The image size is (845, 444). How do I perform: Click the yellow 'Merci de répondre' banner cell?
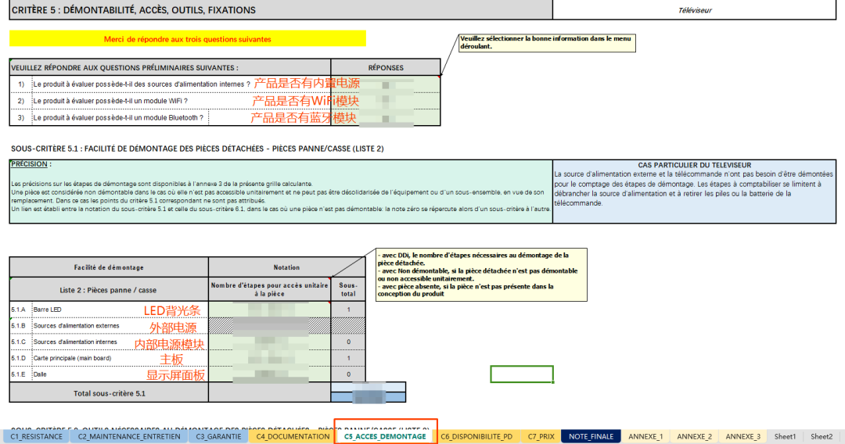pyautogui.click(x=188, y=39)
